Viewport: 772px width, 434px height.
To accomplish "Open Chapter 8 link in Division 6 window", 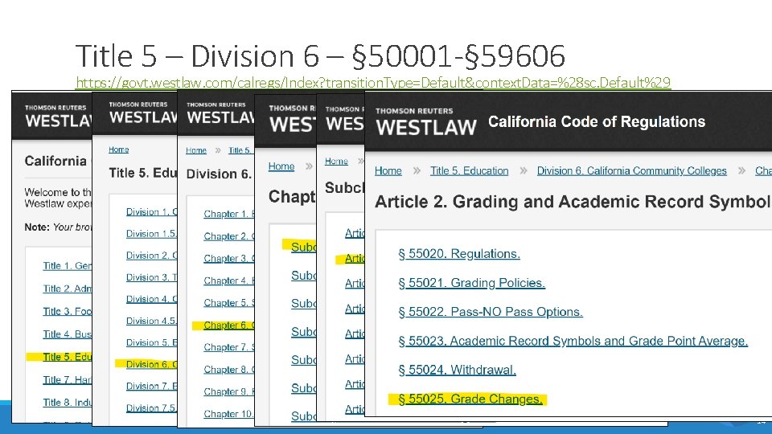I will coord(229,370).
